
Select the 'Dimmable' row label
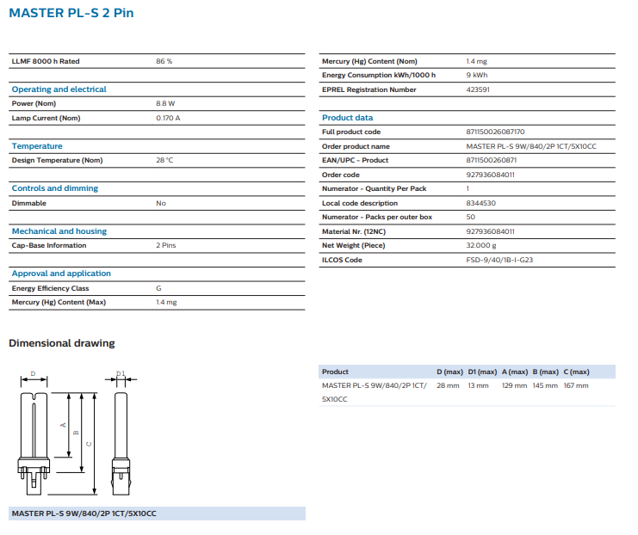tap(29, 203)
